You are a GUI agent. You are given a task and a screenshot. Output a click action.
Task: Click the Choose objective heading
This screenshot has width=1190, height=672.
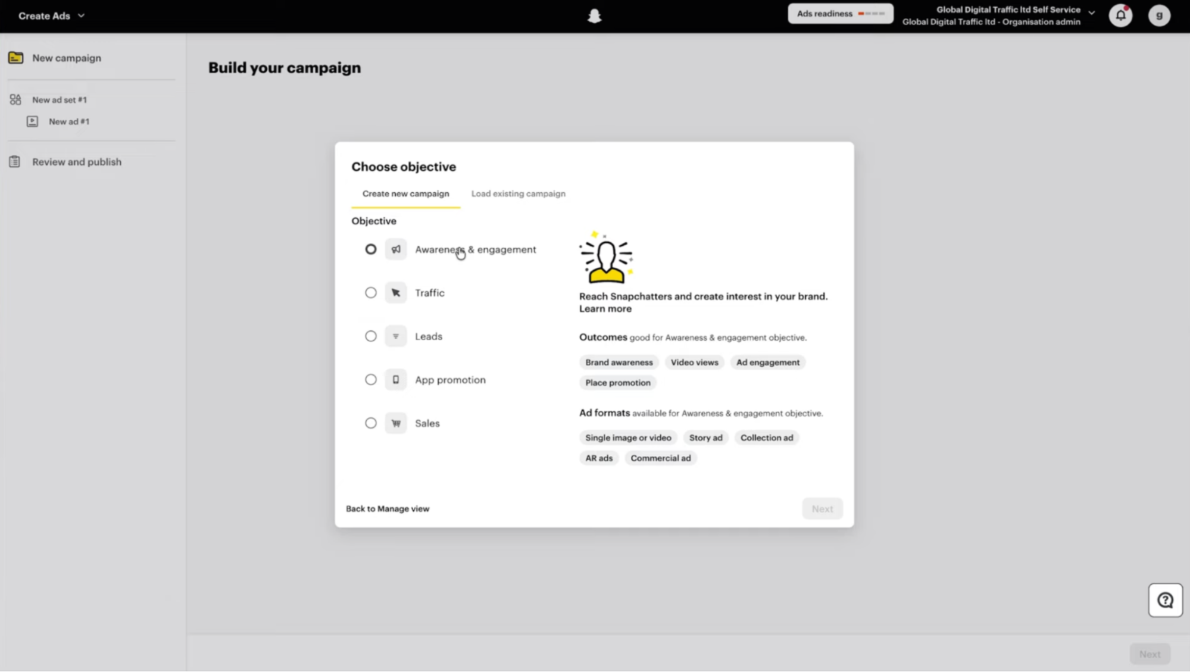[x=404, y=167]
